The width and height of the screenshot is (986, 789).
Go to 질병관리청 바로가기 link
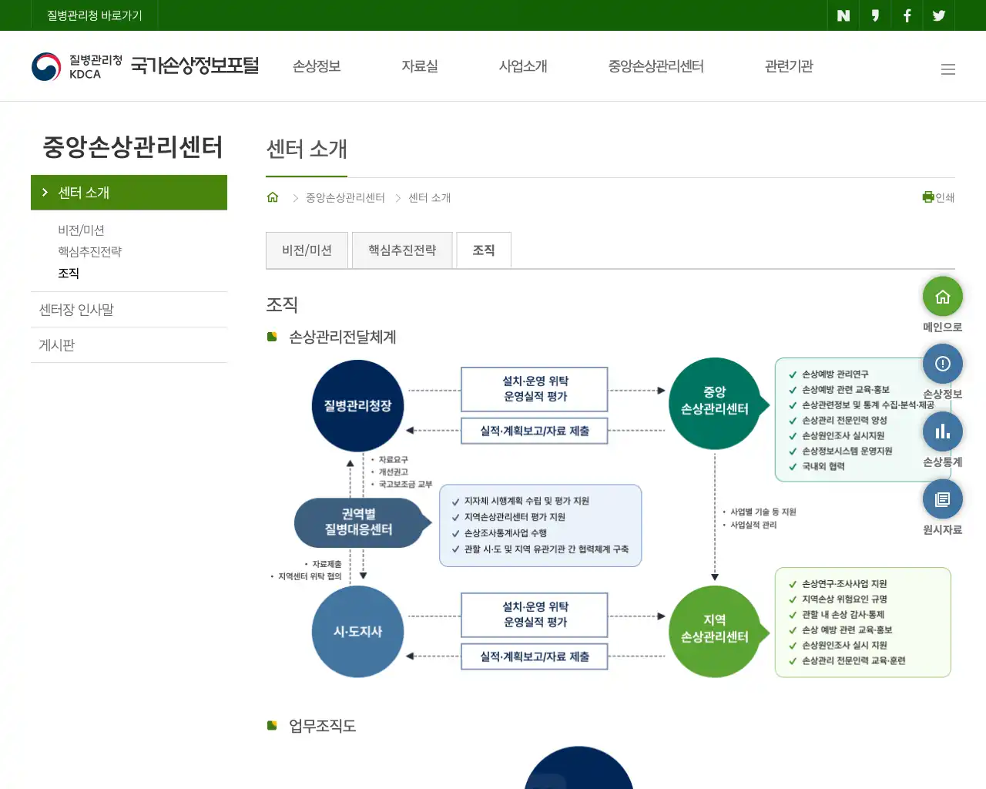(x=95, y=15)
